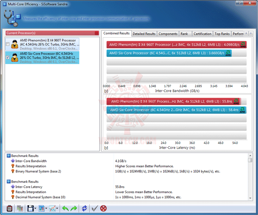This screenshot has width=258, height=215.
Task: Click the blue Six-Core 3.660GB/s bandwidth bar
Action: pos(169,53)
